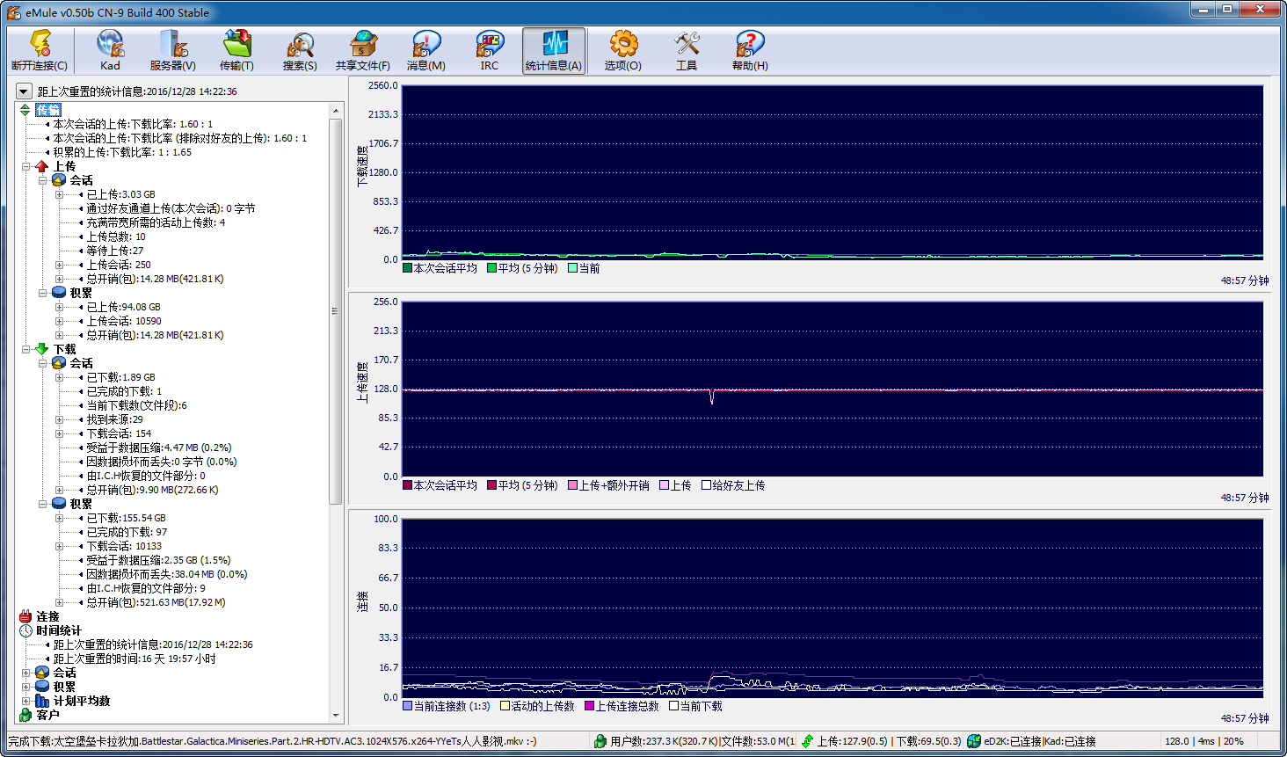Open the statistics reset dropdown arrow button
This screenshot has height=757, width=1287.
point(24,91)
